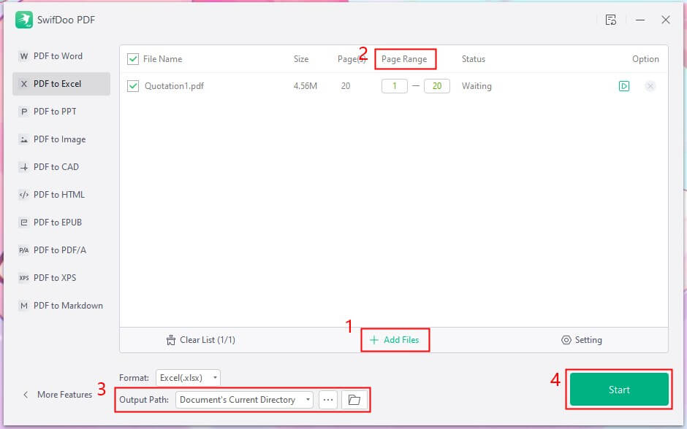Switch to PDF to Word conversion
687x429 pixels.
[61, 56]
